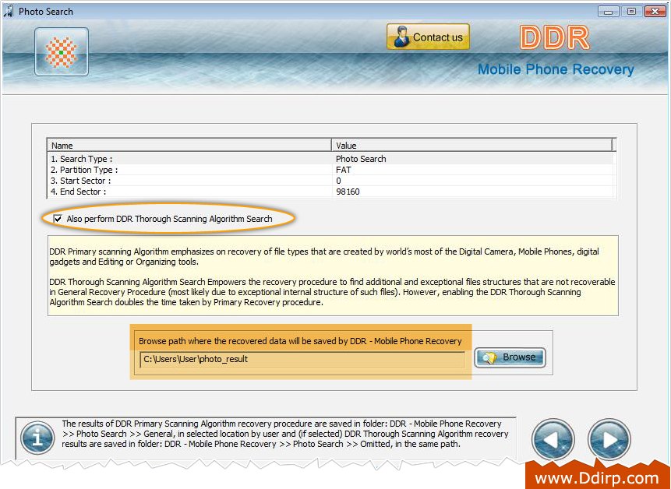
Task: Click the 'FAT' value cell
Action: point(343,170)
